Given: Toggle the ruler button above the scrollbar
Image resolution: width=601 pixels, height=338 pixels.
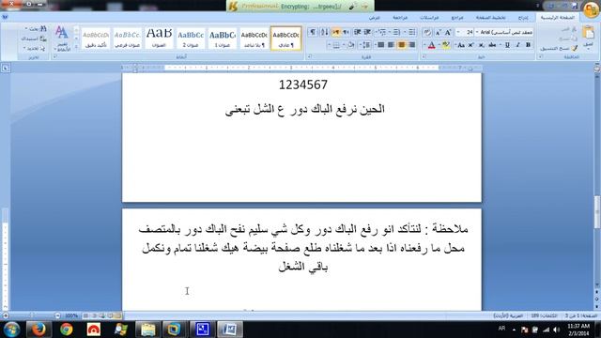Looking at the screenshot, I should pyautogui.click(x=597, y=69).
